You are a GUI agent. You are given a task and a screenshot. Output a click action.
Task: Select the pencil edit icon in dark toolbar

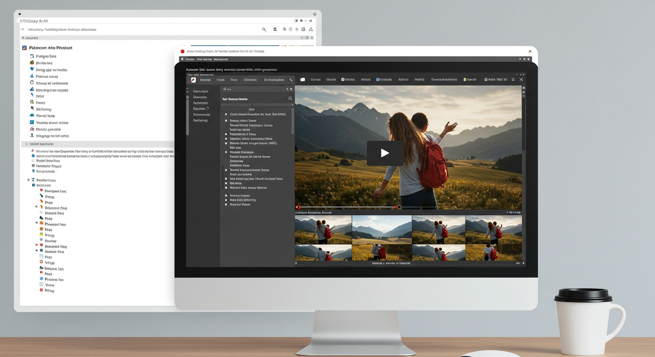tap(291, 80)
